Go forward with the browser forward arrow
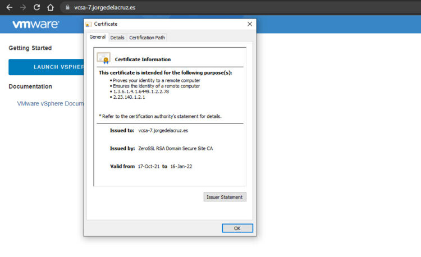Screen dimensions: 421x257 pos(23,7)
